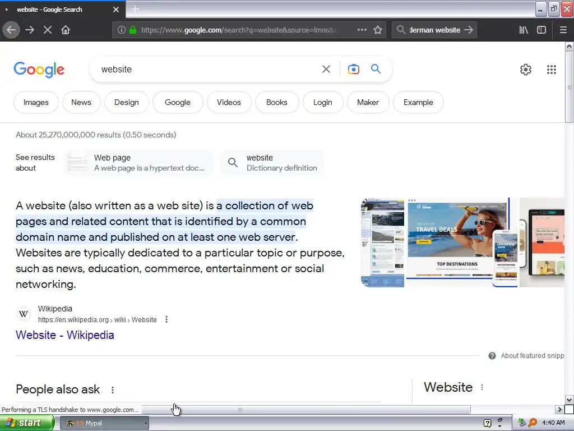Click the browser address bar URL

tap(238, 30)
